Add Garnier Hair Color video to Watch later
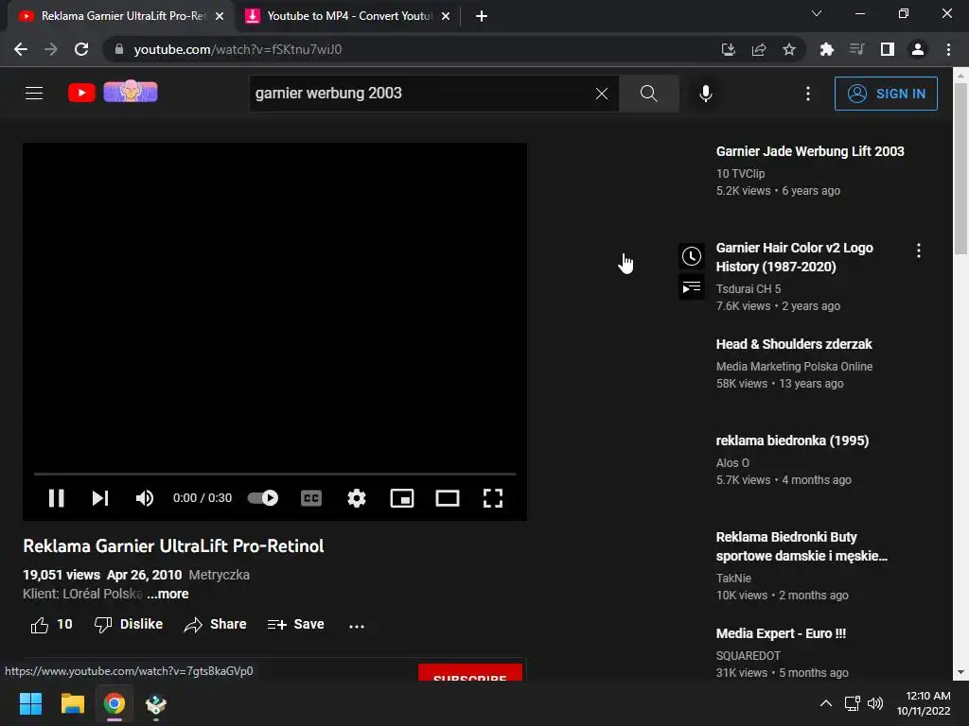969x726 pixels. [692, 256]
